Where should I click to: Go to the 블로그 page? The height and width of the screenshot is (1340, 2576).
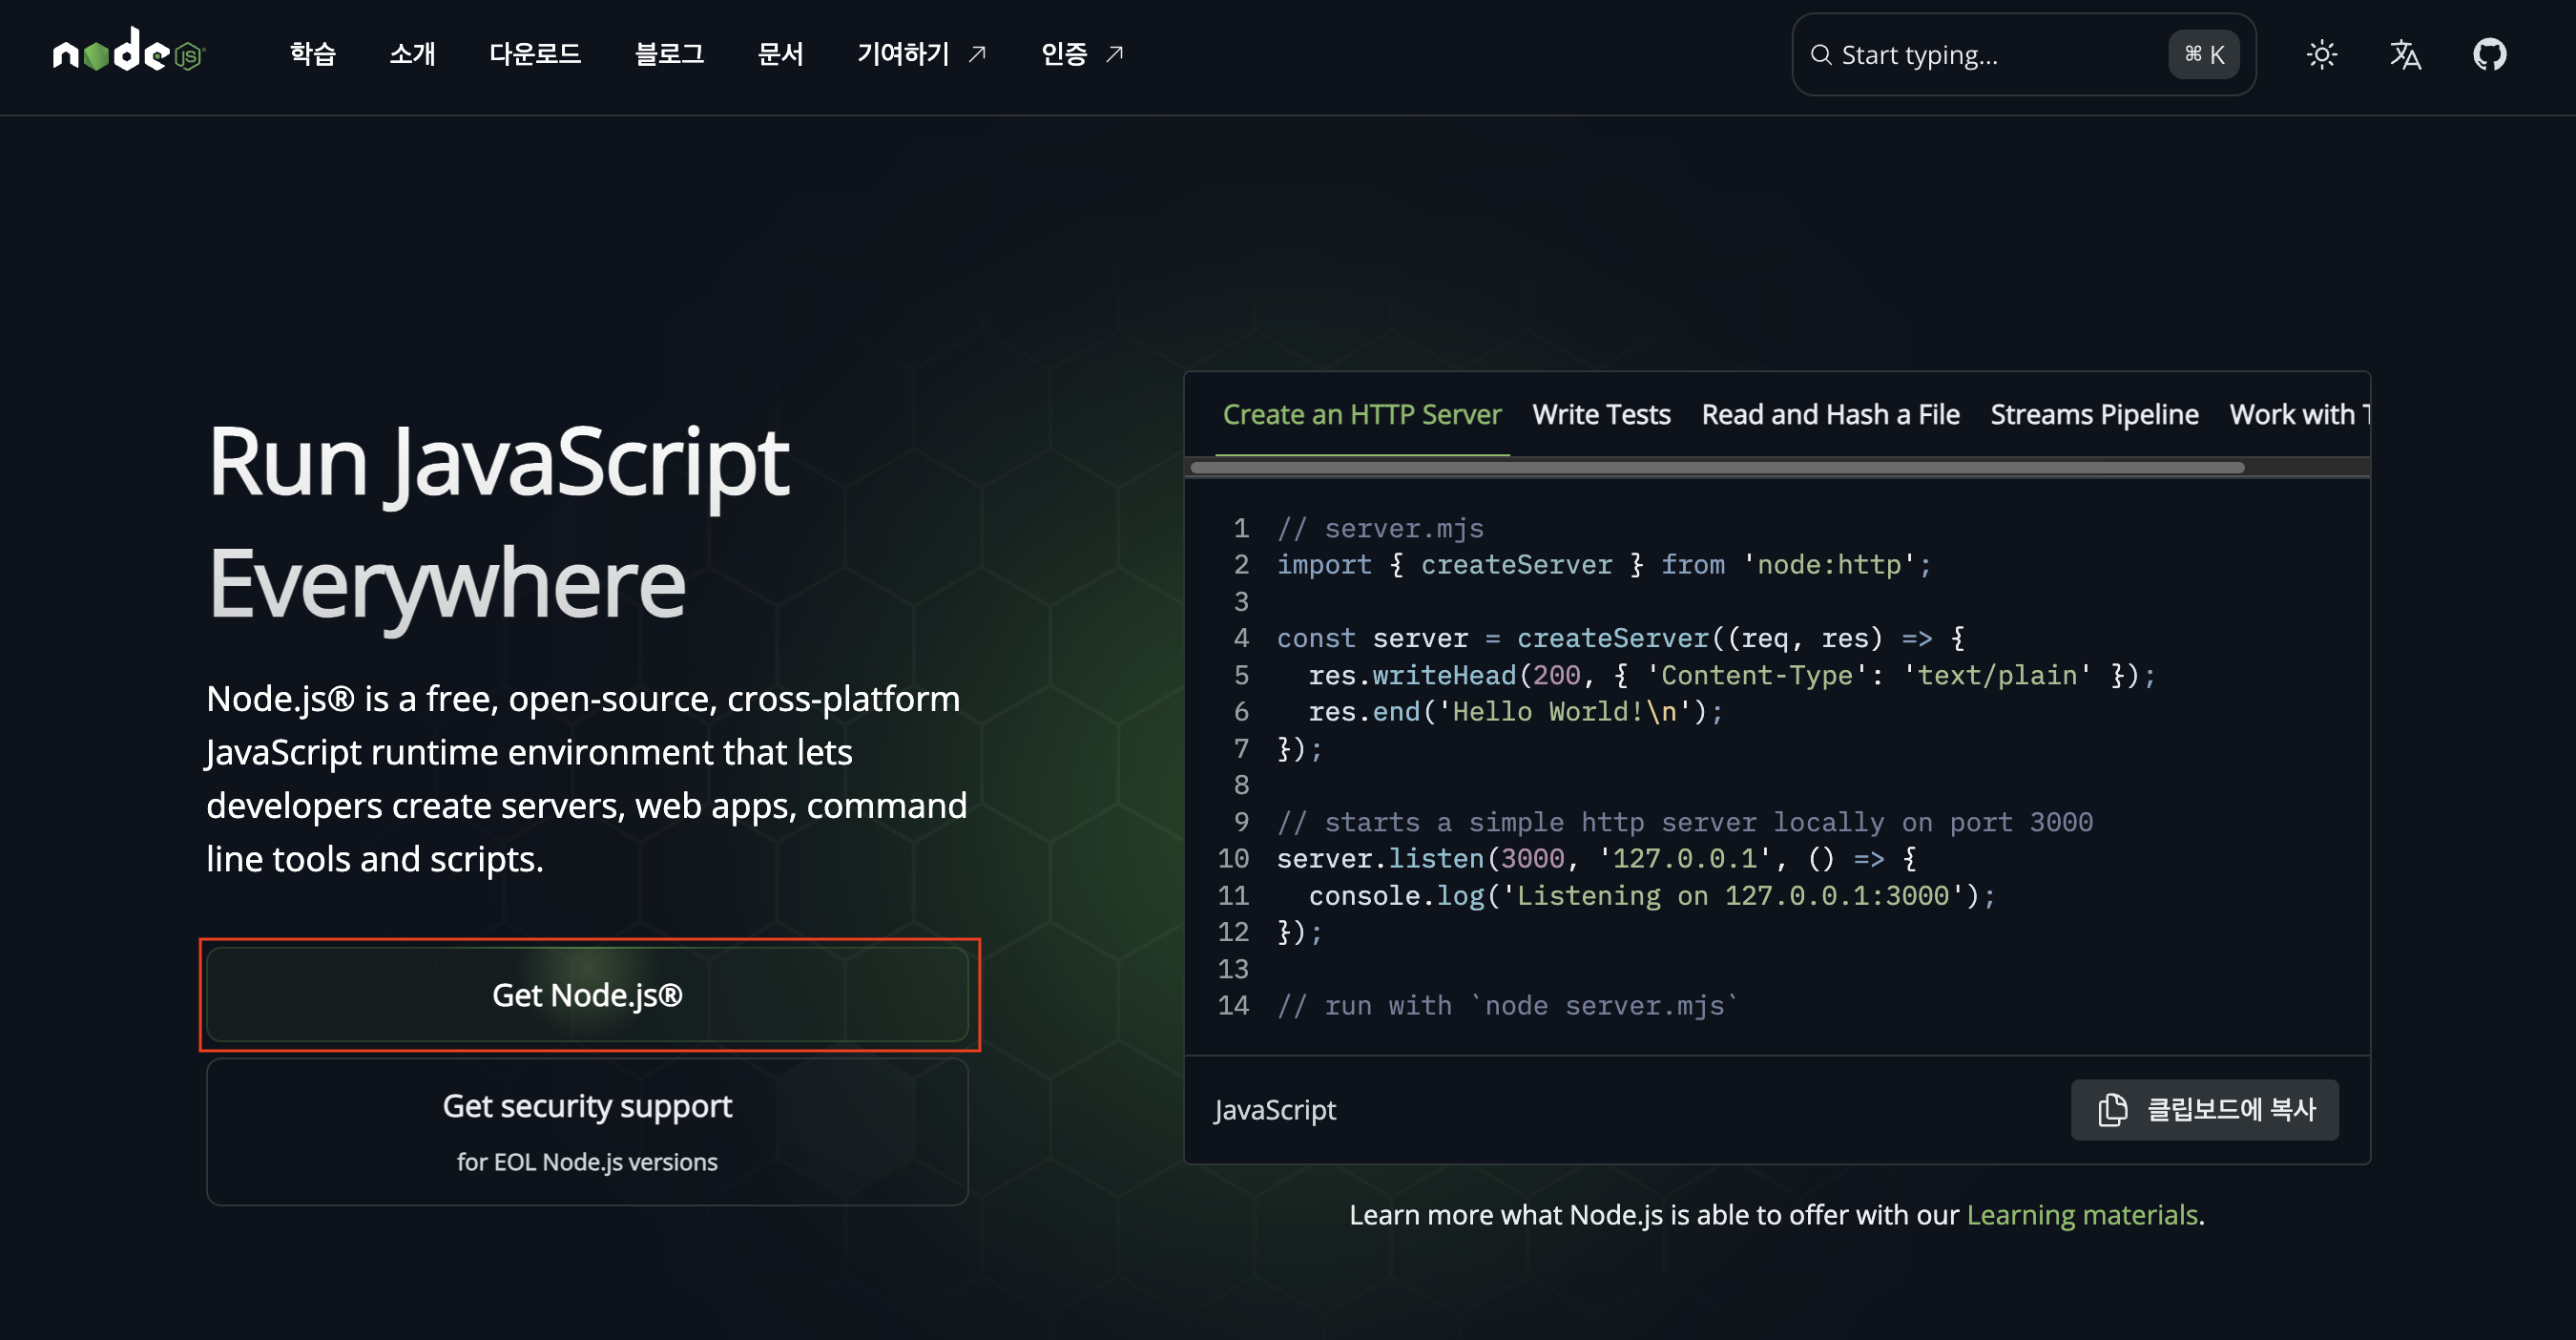(669, 54)
